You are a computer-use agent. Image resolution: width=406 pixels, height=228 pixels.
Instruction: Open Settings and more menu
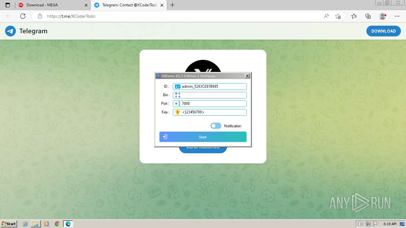[x=397, y=16]
